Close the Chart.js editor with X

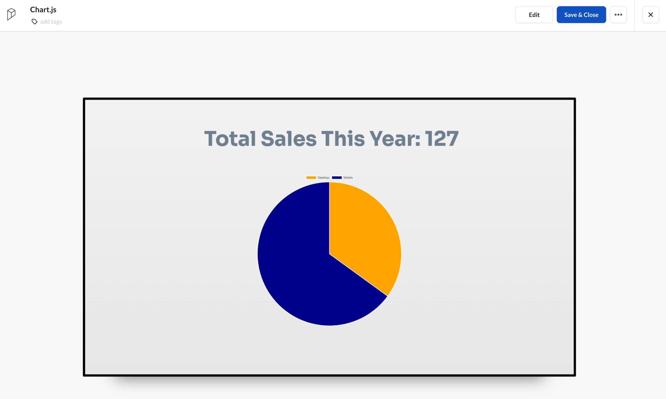click(x=650, y=15)
